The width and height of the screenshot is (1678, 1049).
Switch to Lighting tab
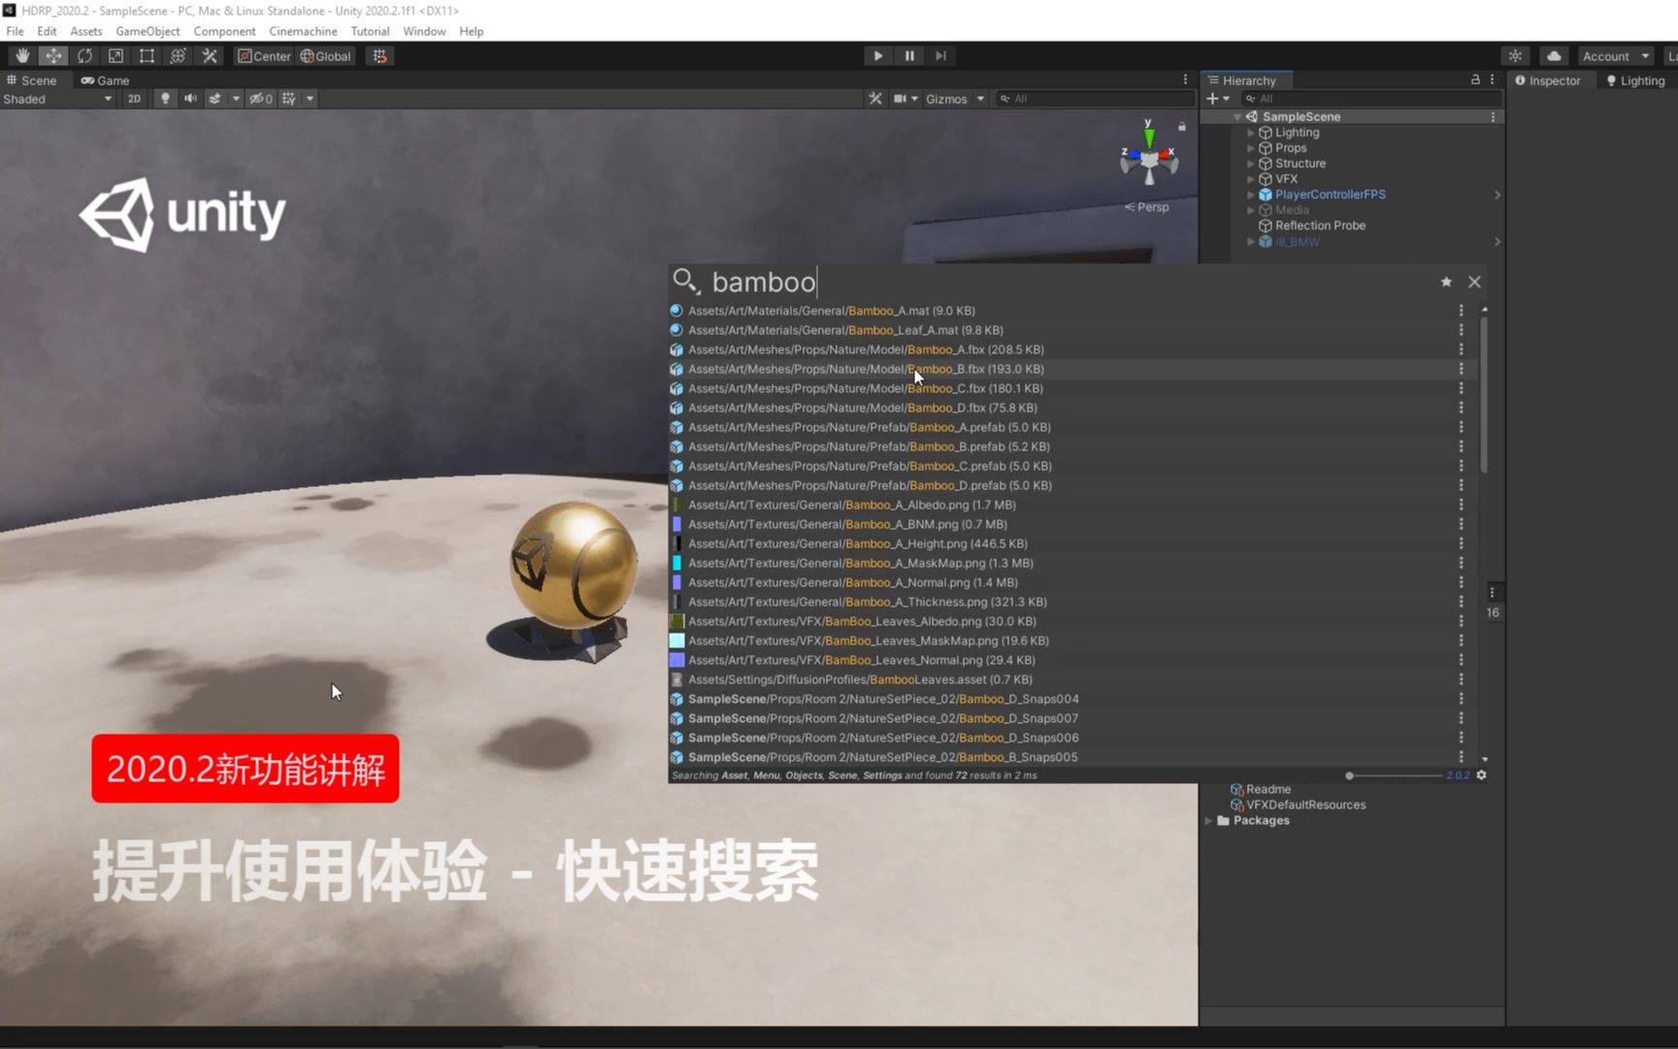1635,81
